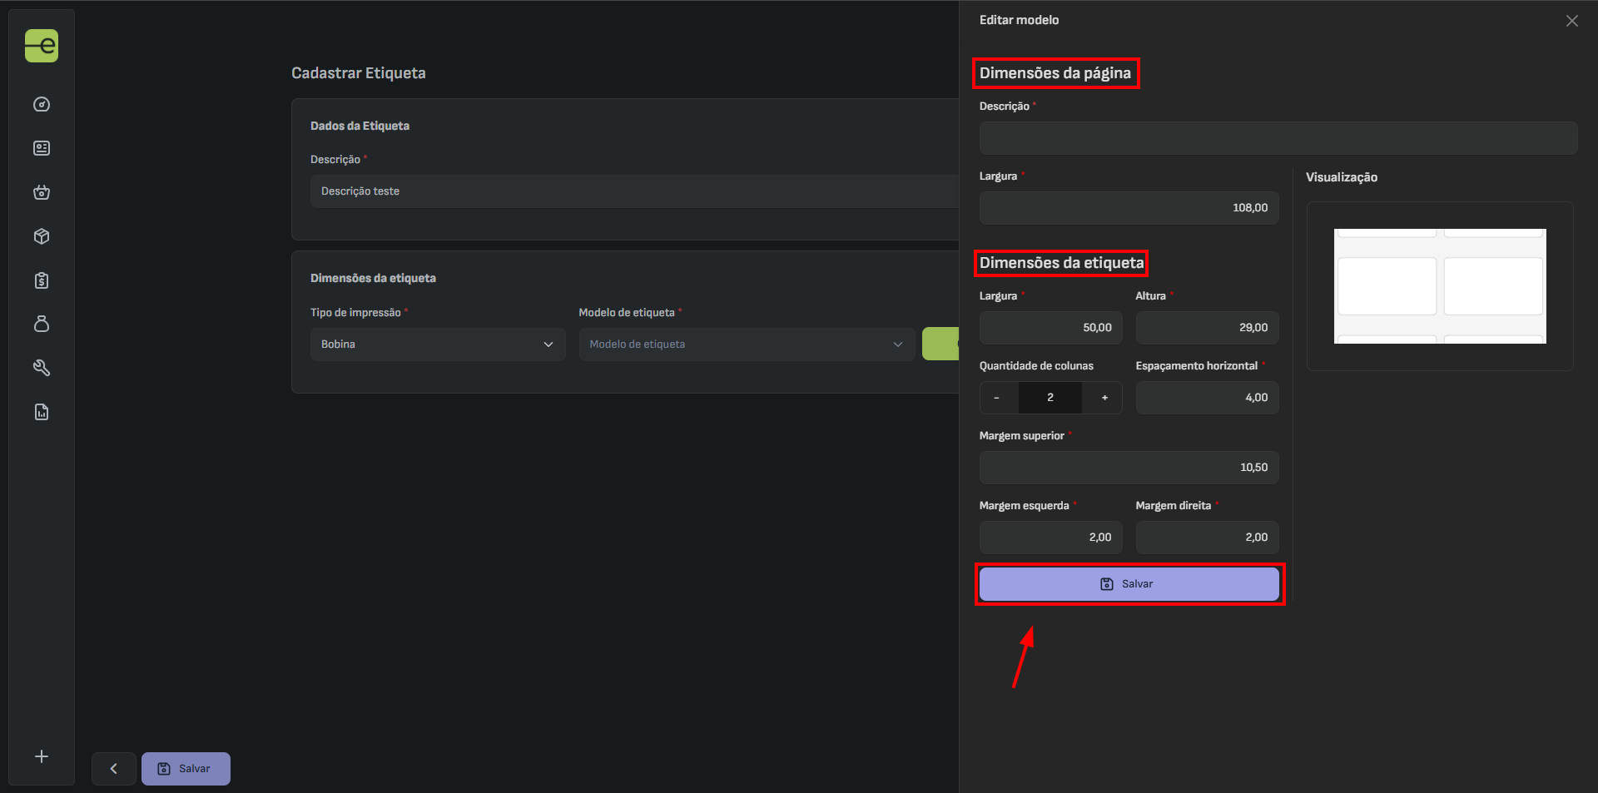Click the label Largura field showing 50,00
The width and height of the screenshot is (1598, 793).
(x=1050, y=328)
